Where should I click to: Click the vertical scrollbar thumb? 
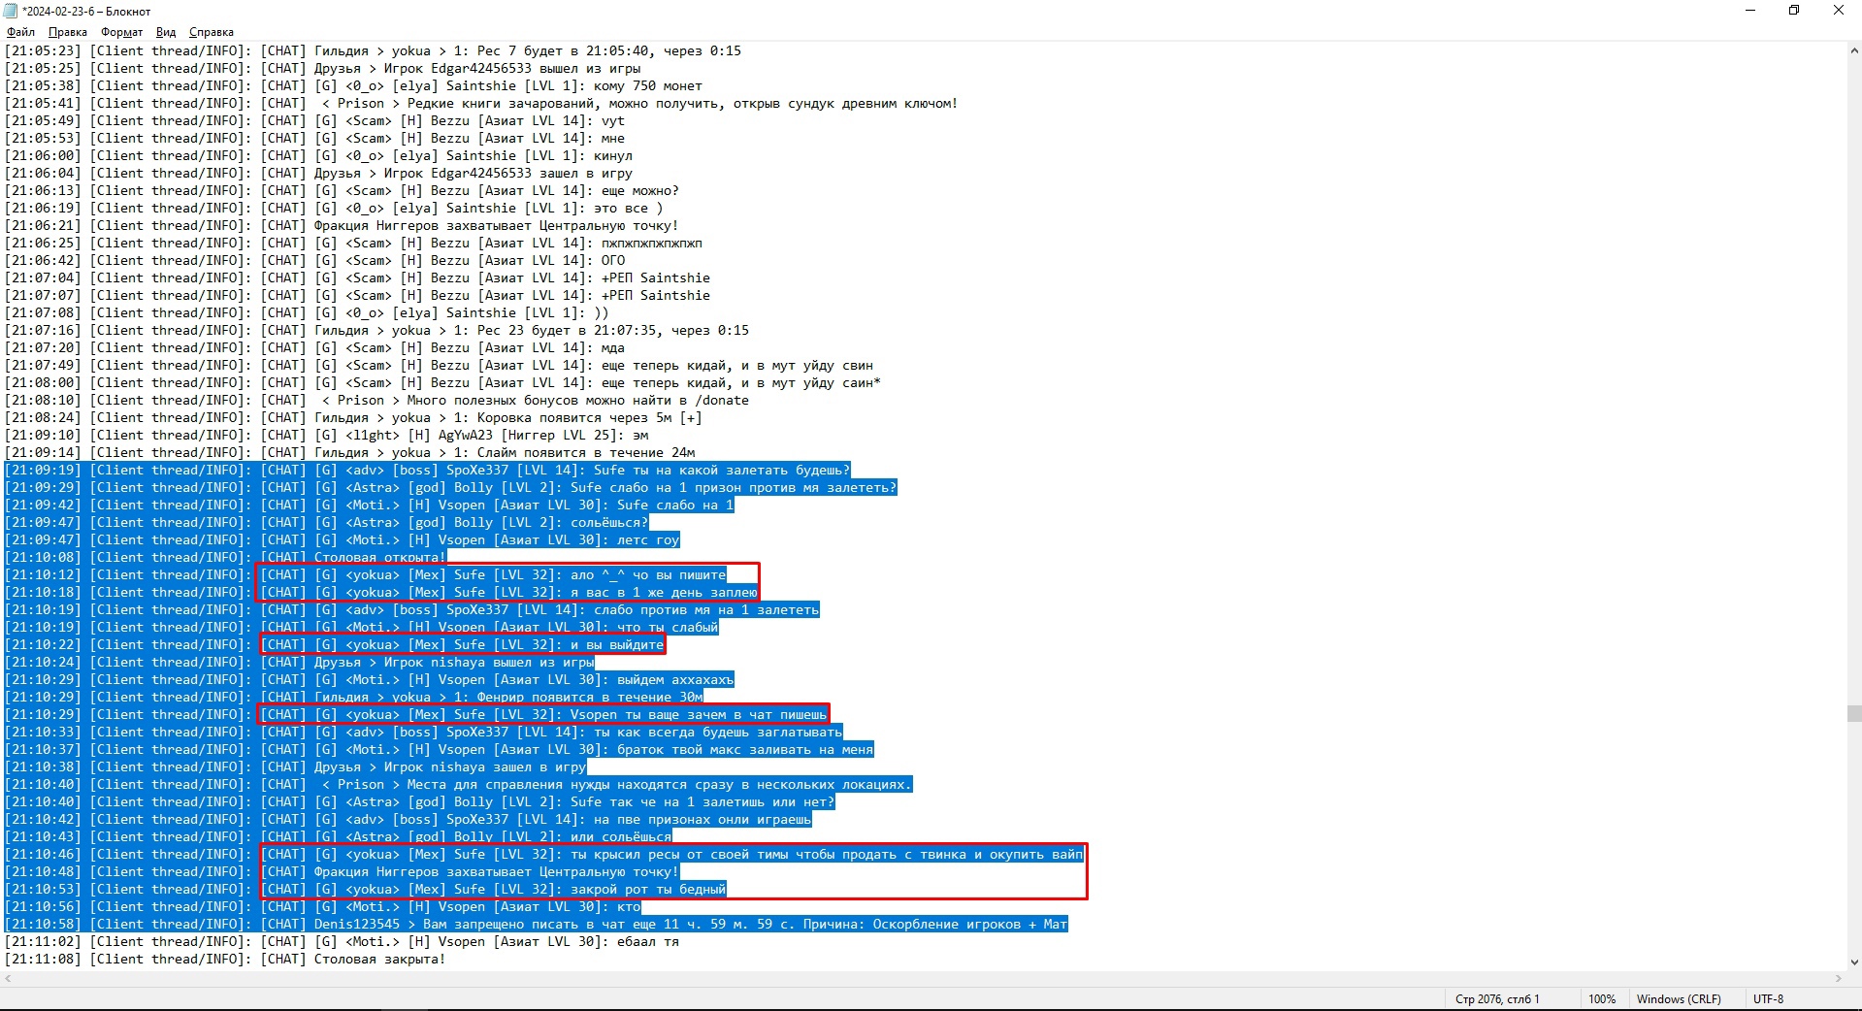pyautogui.click(x=1853, y=713)
